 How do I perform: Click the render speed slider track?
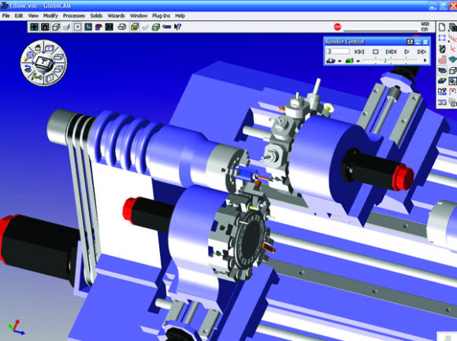click(391, 61)
